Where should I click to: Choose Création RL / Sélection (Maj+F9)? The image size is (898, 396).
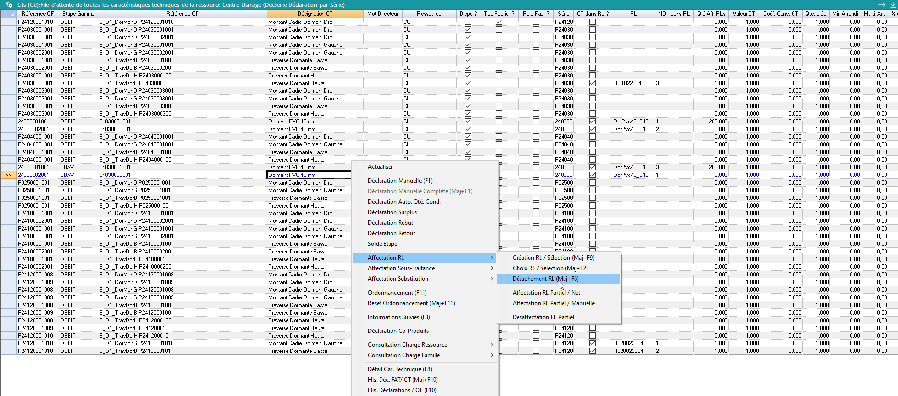coord(553,258)
